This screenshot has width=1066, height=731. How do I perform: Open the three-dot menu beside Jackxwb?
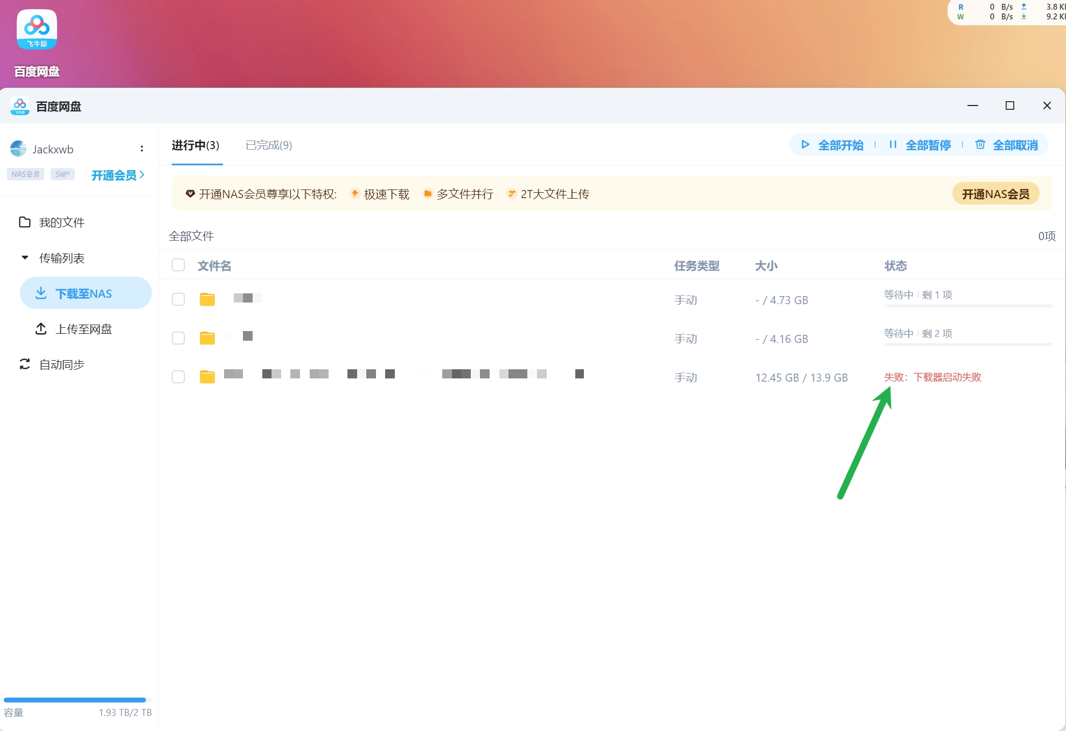(142, 149)
